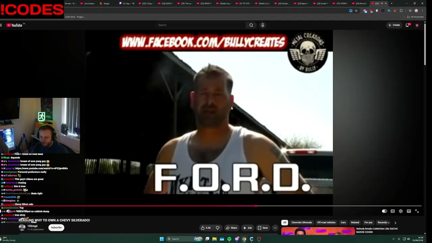The image size is (432, 243).
Task: Open YouTube notifications bell
Action: click(x=407, y=25)
